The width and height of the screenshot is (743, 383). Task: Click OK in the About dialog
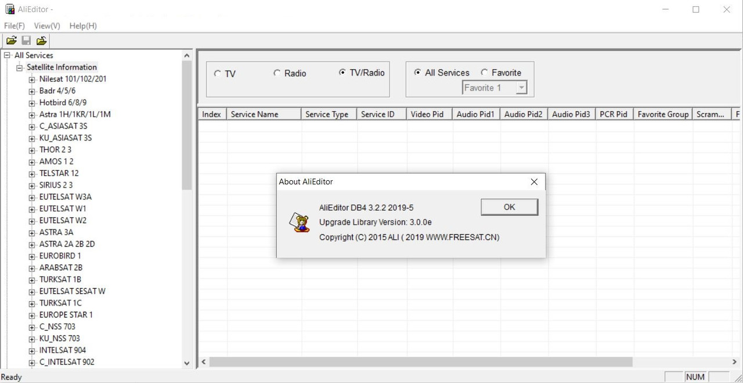[x=509, y=207]
